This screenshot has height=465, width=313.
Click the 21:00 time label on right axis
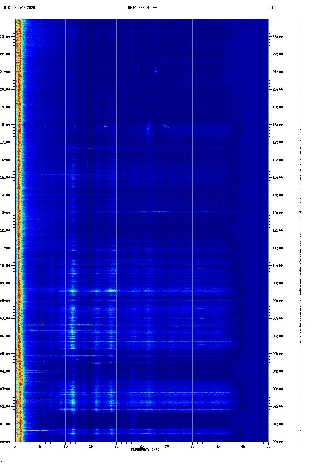click(277, 72)
